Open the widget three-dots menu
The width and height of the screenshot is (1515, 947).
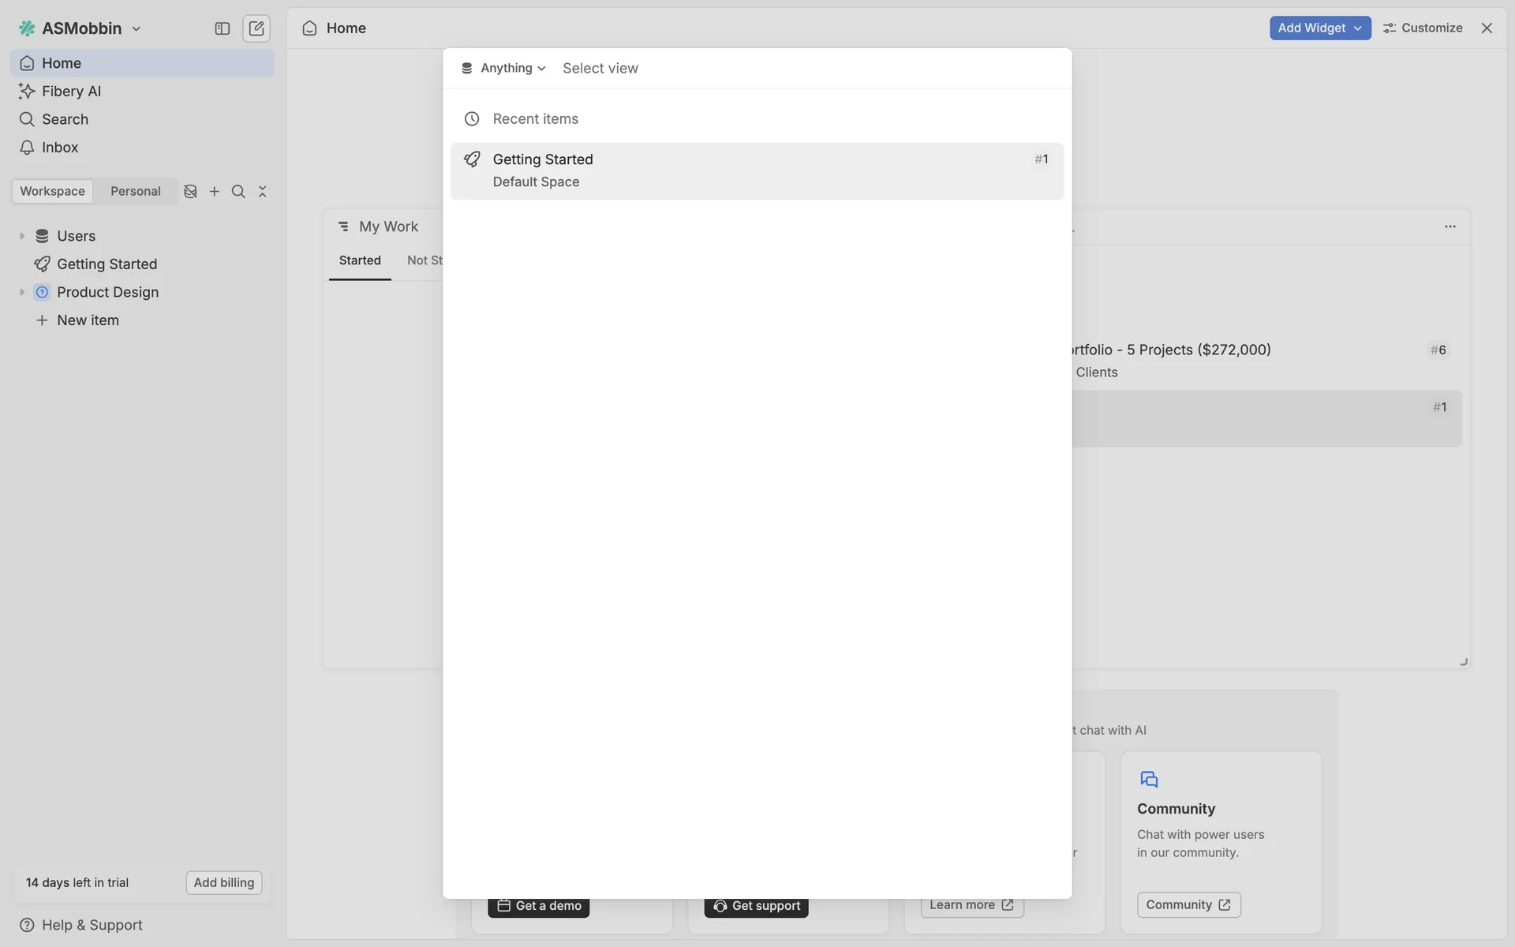click(1450, 226)
